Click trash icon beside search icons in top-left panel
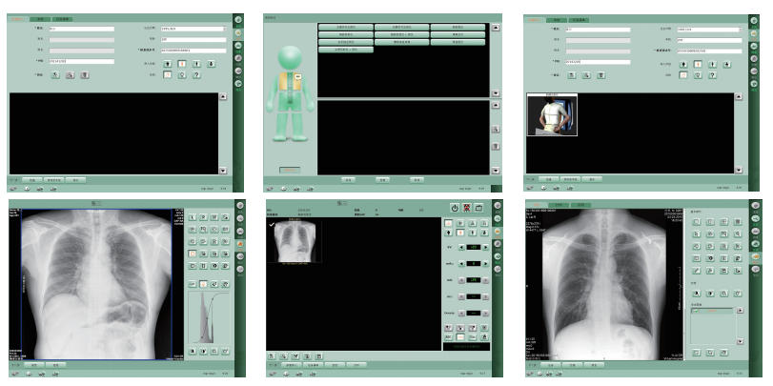The image size is (773, 386). (x=85, y=75)
